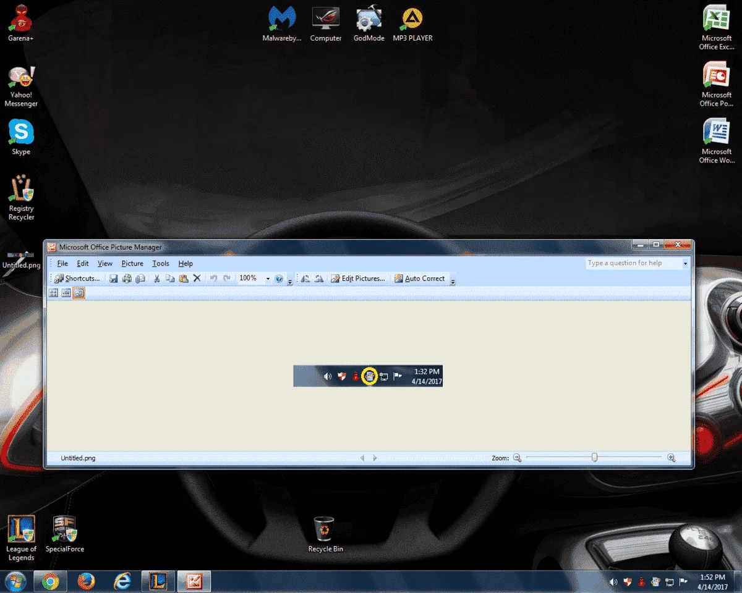Click the Delete X icon

(197, 279)
